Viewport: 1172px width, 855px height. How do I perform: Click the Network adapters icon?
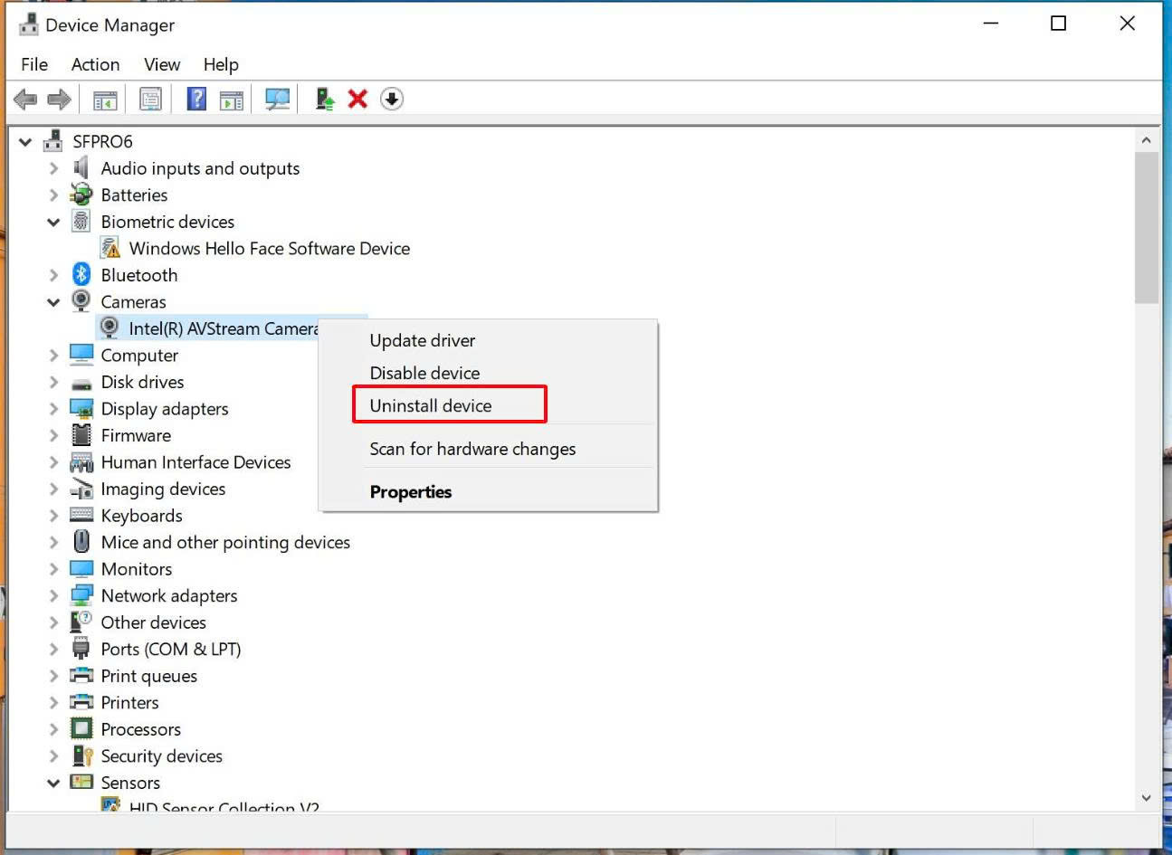[81, 595]
